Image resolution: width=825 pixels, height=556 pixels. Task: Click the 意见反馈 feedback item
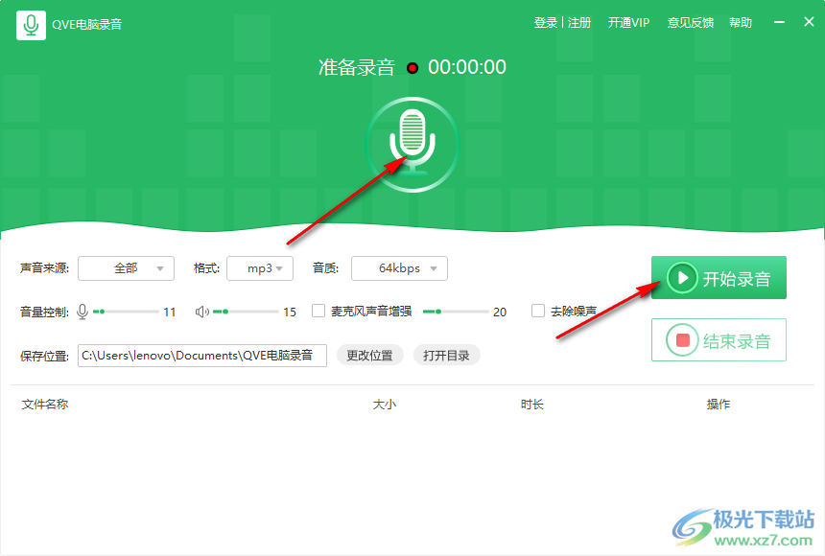point(690,22)
